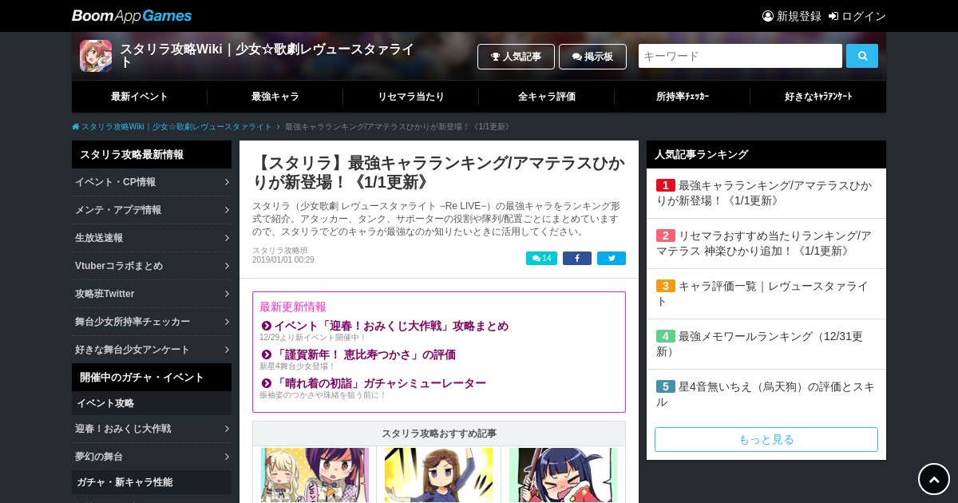Expand 攻略班Twitter chevron
The width and height of the screenshot is (958, 503).
pyautogui.click(x=227, y=294)
